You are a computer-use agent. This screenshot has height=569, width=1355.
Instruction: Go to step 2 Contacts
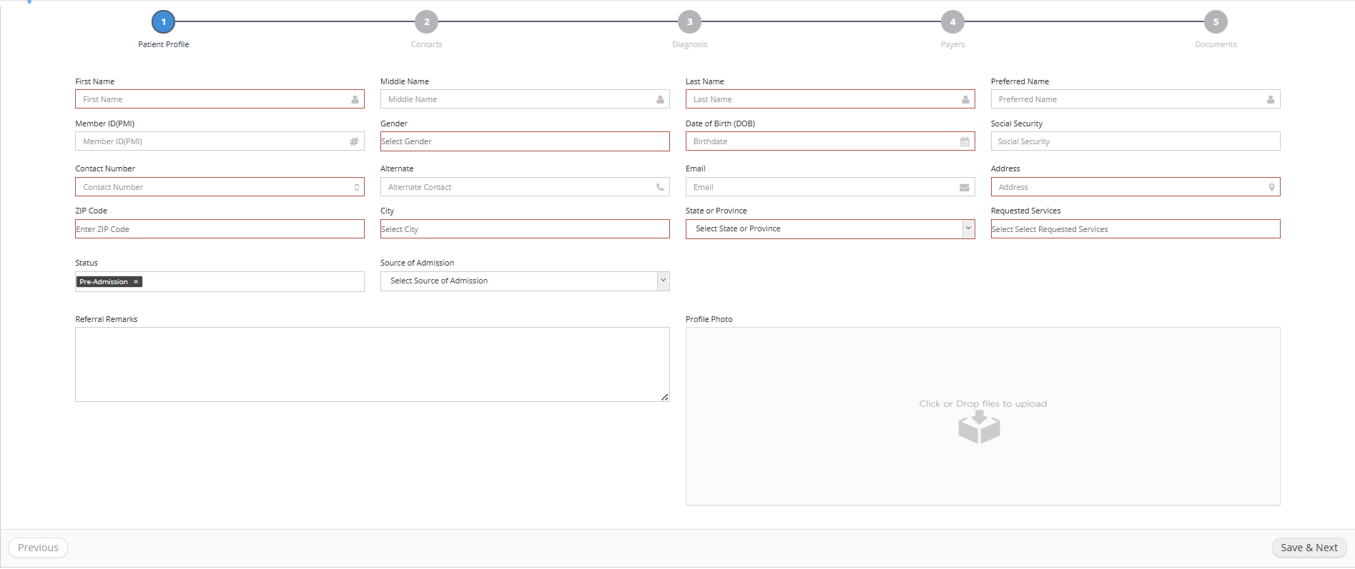pos(427,22)
